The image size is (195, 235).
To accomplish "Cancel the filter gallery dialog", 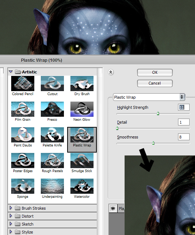I will 155,83.
